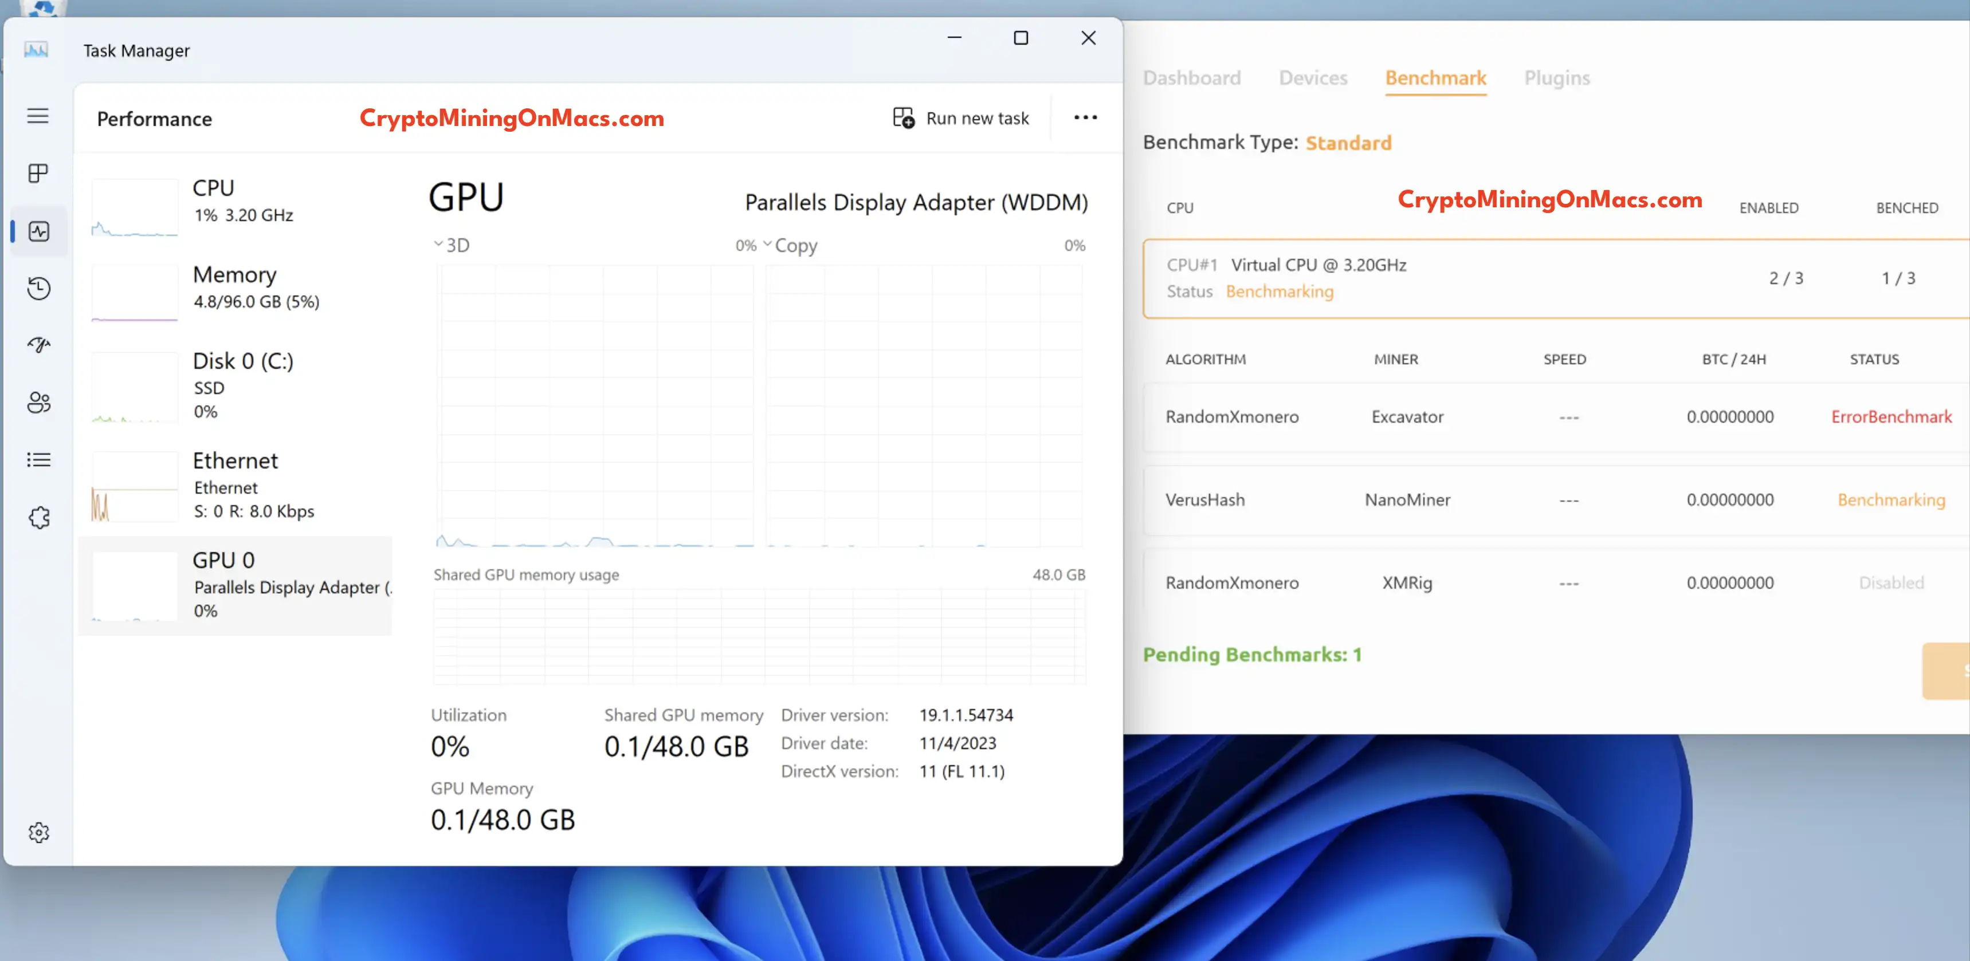
Task: Click the Disabled status in XMRig row
Action: [x=1891, y=582]
